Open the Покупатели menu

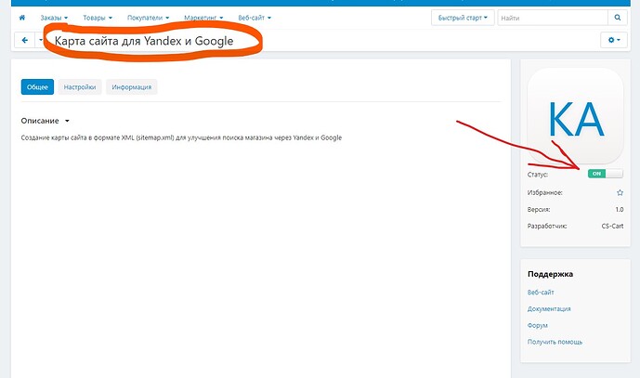click(x=149, y=18)
